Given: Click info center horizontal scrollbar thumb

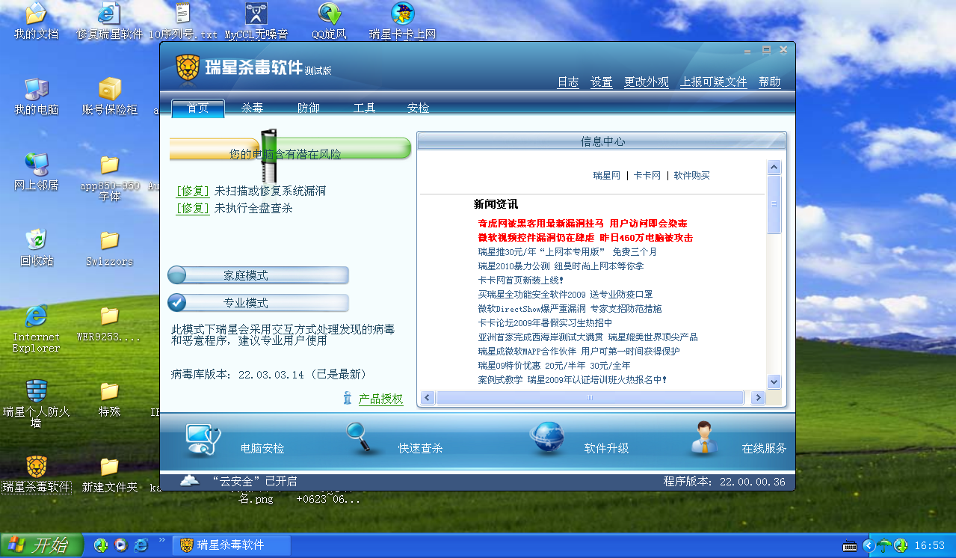Looking at the screenshot, I should [590, 398].
